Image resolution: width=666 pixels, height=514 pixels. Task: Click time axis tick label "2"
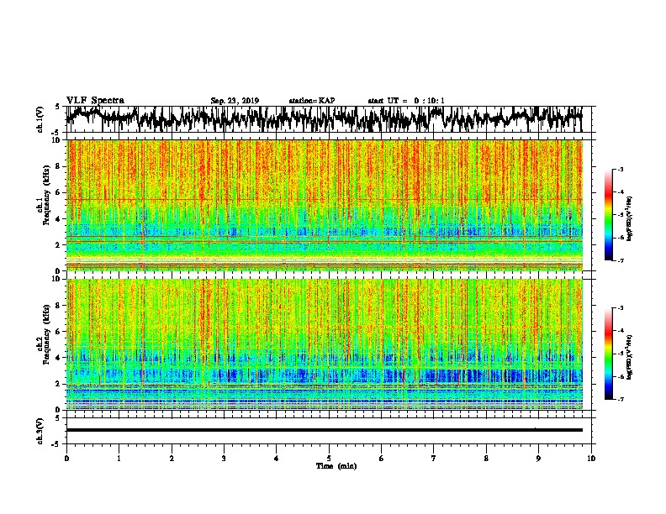tap(172, 459)
